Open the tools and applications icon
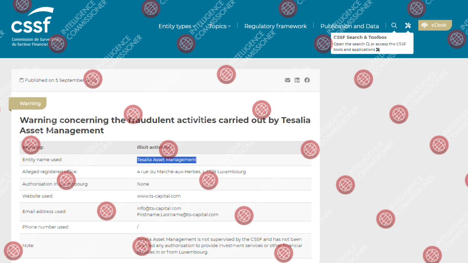The width and height of the screenshot is (468, 263). click(408, 26)
